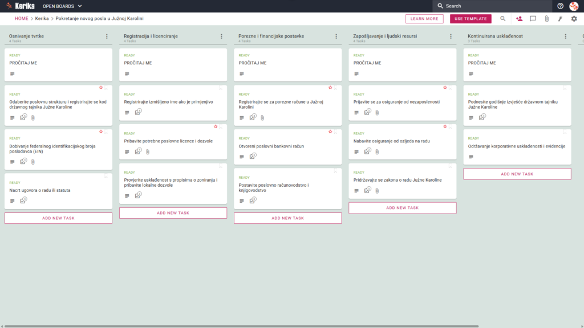Viewport: 584px width, 328px height.
Task: Open the team members icon in top toolbar
Action: tap(519, 19)
